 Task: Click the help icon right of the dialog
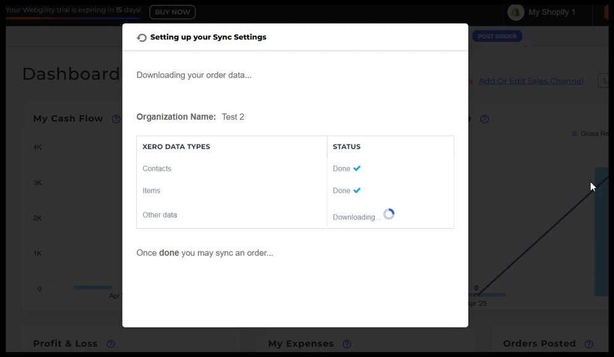point(485,119)
